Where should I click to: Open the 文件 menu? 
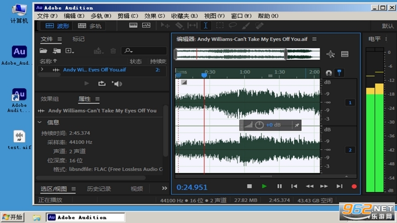[47, 16]
